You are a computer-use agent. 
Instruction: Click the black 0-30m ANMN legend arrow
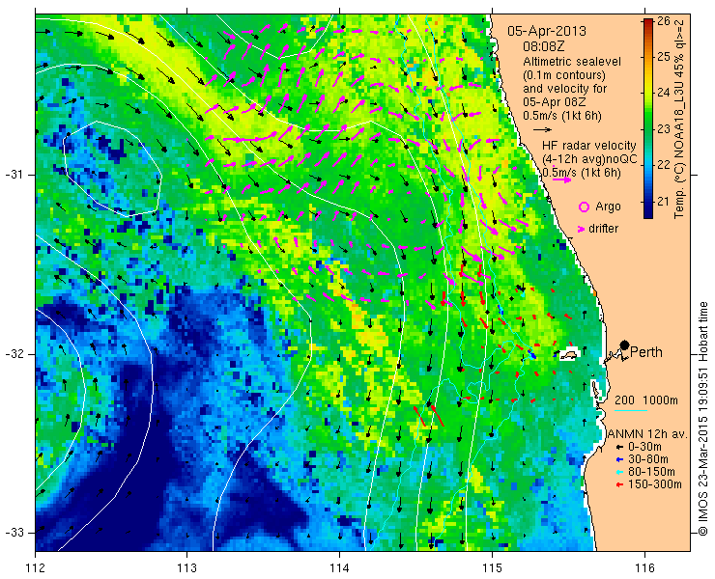point(618,448)
